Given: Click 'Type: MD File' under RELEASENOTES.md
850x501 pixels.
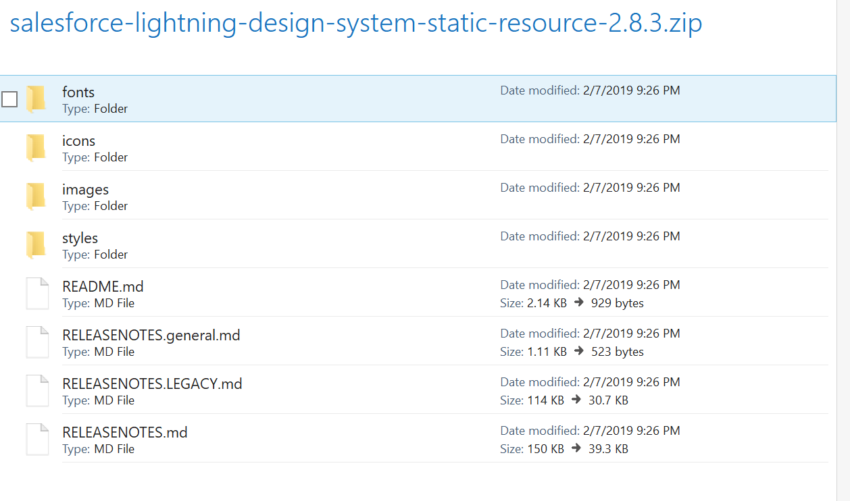Looking at the screenshot, I should click(99, 449).
